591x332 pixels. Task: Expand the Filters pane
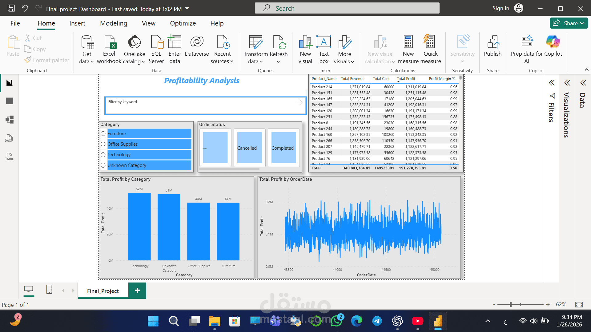(x=552, y=83)
